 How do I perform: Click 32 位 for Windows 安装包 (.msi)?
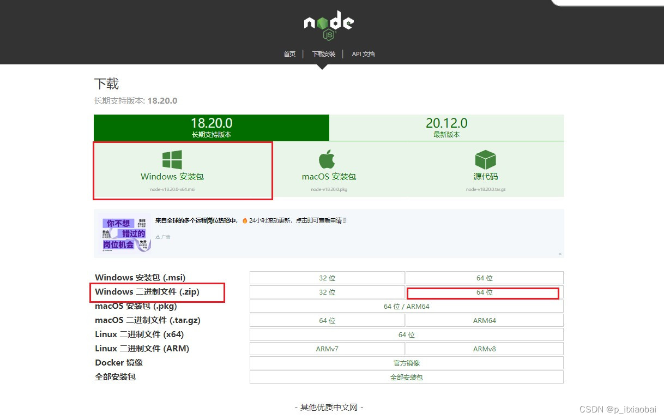pyautogui.click(x=327, y=278)
